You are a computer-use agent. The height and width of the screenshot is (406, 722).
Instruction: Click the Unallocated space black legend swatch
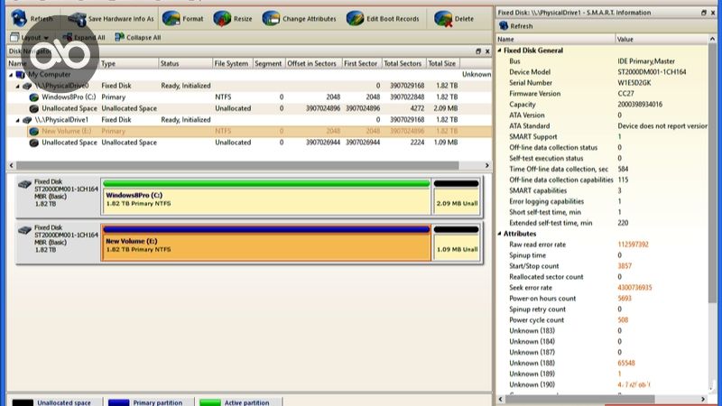point(23,402)
